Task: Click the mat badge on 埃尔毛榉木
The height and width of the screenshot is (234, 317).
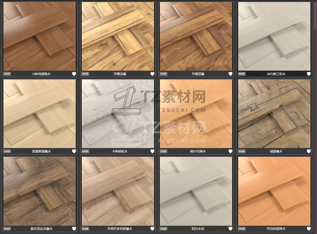Action: tap(163, 151)
